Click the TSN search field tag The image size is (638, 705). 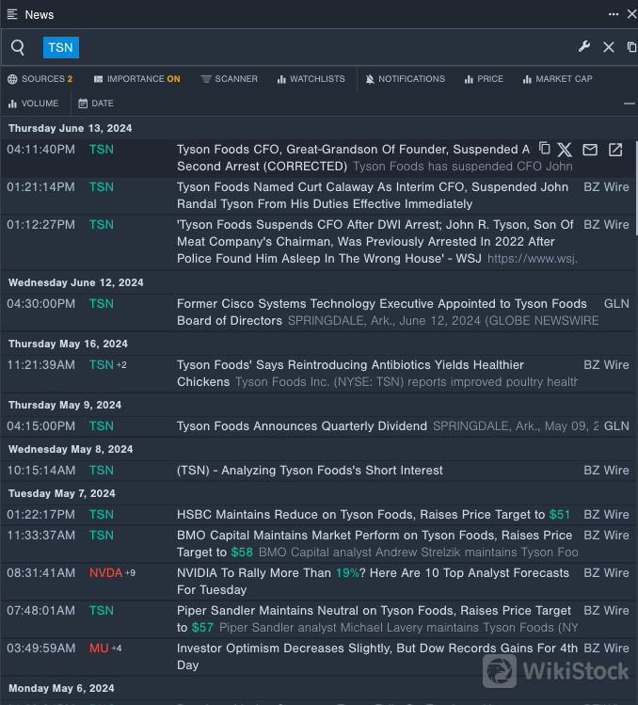coord(60,47)
